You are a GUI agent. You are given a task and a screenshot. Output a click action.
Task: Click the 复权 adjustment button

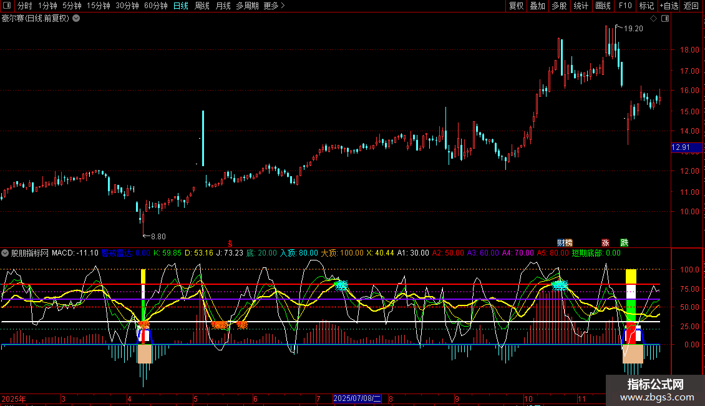click(x=516, y=6)
